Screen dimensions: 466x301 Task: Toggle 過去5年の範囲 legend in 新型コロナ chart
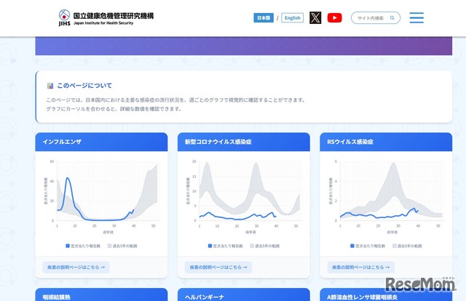(265, 246)
